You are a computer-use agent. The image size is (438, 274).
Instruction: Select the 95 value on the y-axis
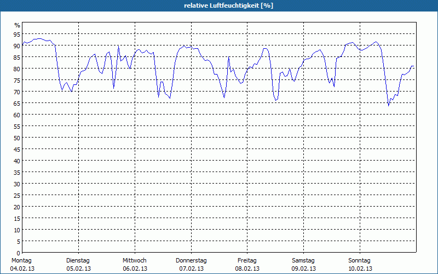pyautogui.click(x=17, y=35)
